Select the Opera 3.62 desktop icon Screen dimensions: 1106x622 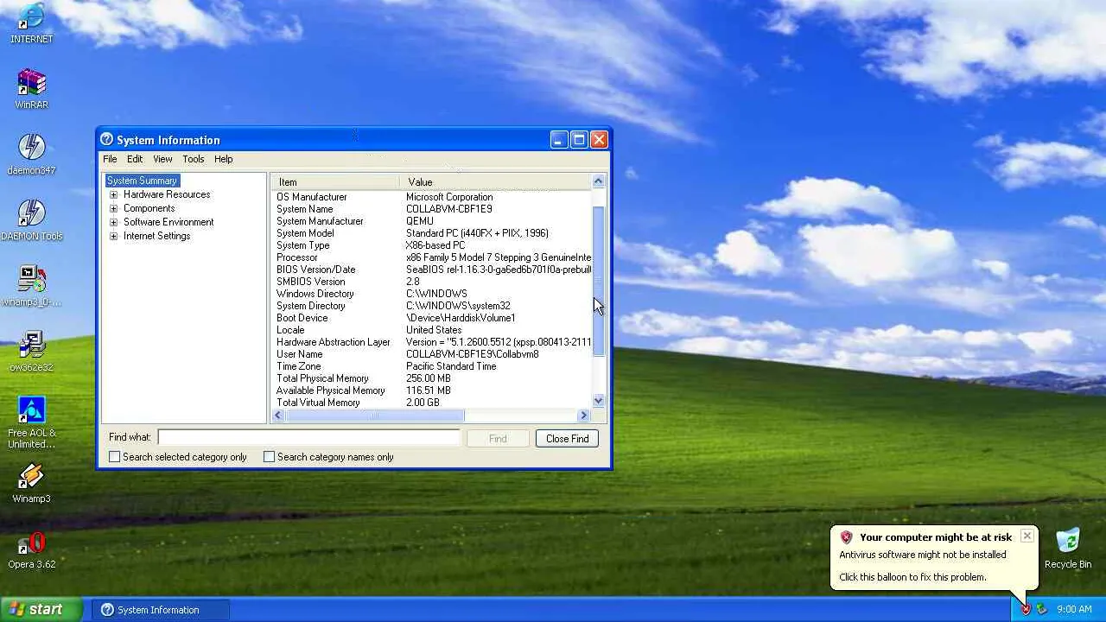click(x=32, y=549)
